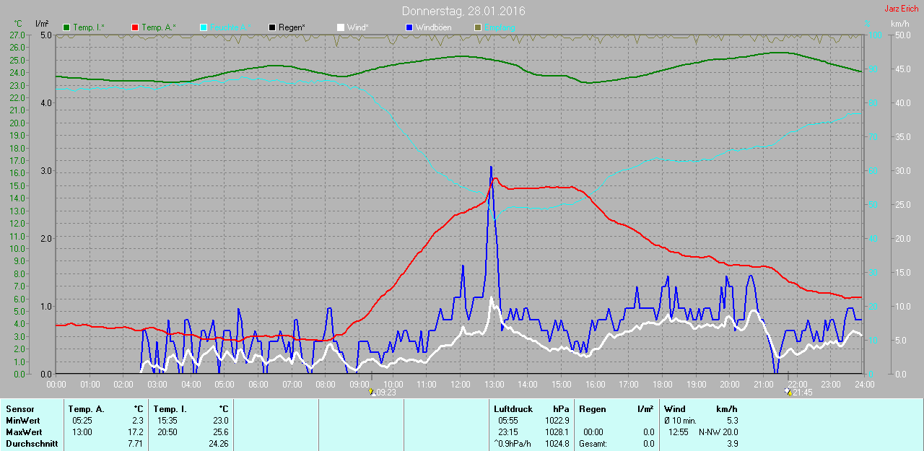Click the N-NW 20.0 wind gust value

718,432
